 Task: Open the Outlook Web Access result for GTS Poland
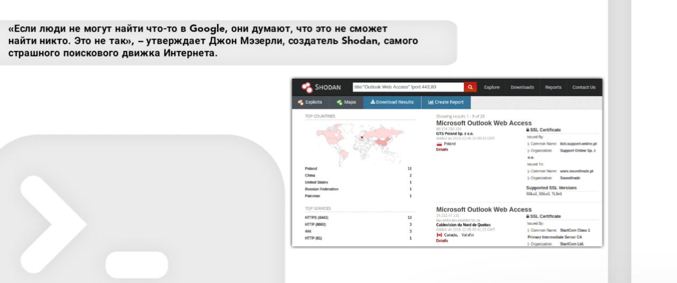[483, 123]
